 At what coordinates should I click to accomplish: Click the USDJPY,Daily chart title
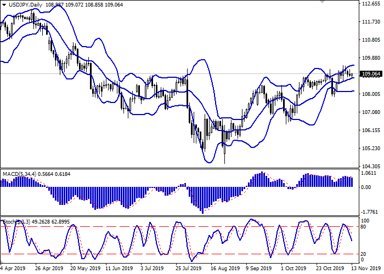[21, 4]
